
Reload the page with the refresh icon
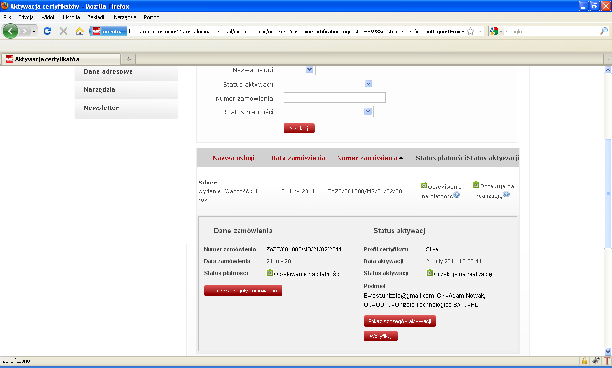tap(47, 31)
